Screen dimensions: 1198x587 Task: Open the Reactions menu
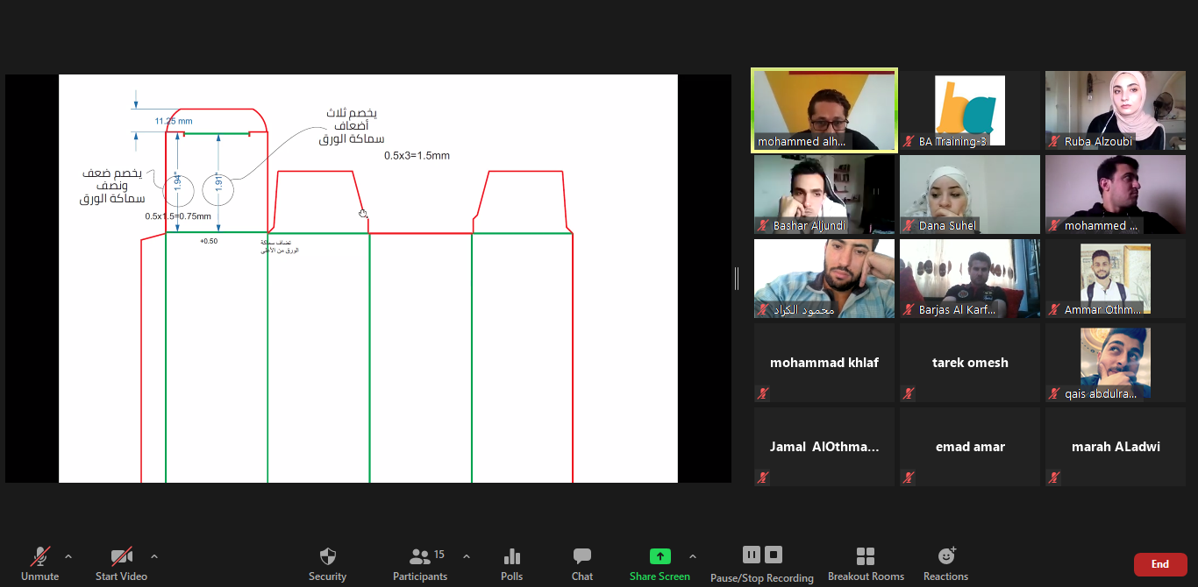(945, 556)
